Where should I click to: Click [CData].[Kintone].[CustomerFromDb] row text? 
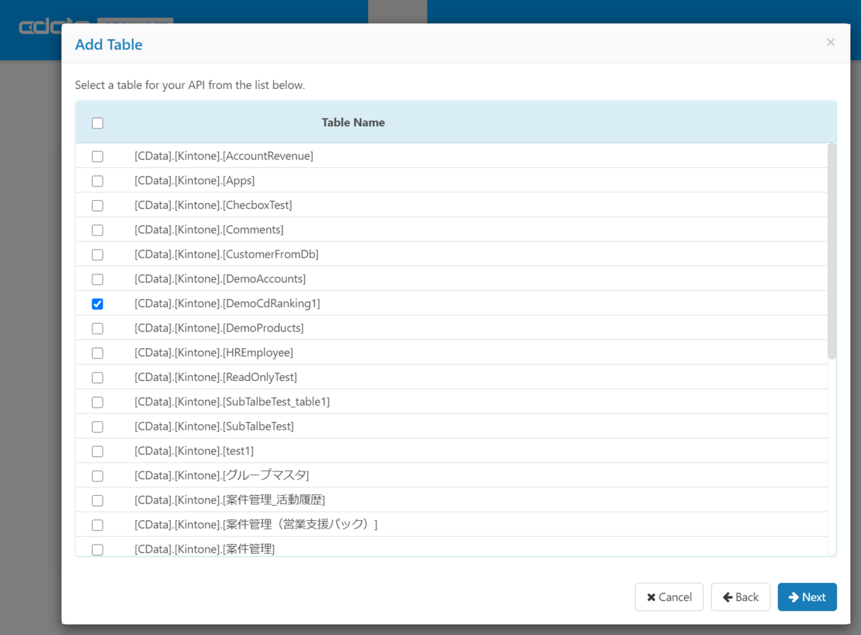pos(227,254)
